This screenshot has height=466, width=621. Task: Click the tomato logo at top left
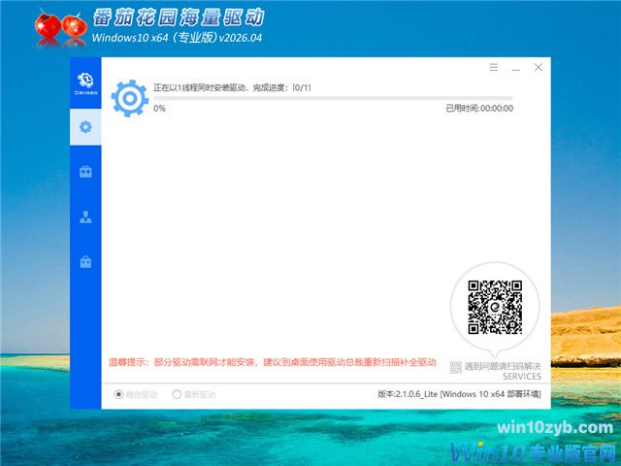(60, 28)
